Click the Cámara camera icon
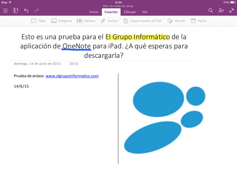237x177 pixels. pos(80,21)
